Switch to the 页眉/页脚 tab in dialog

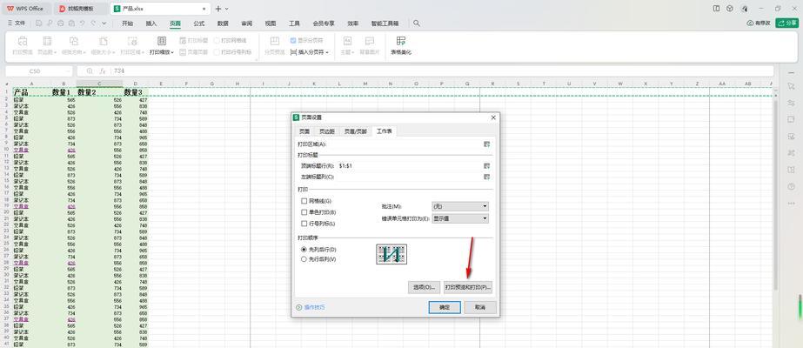[355, 131]
